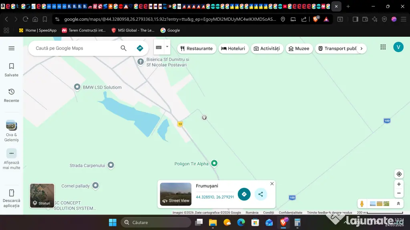Focus the Caută pe Google Maps field
This screenshot has height=230, width=410.
[x=76, y=48]
